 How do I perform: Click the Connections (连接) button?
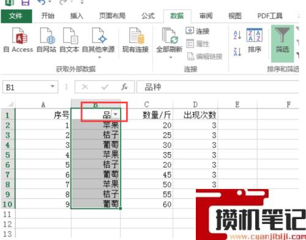click(x=198, y=31)
